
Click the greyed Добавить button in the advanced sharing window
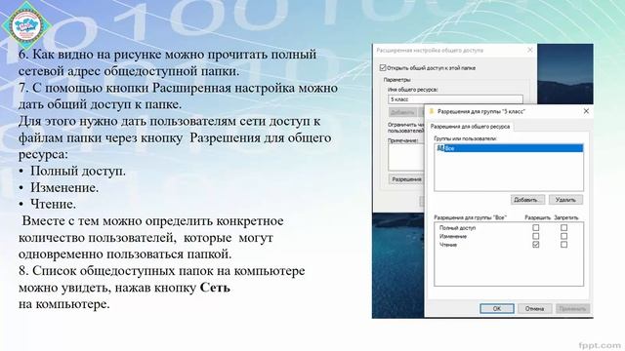point(402,112)
